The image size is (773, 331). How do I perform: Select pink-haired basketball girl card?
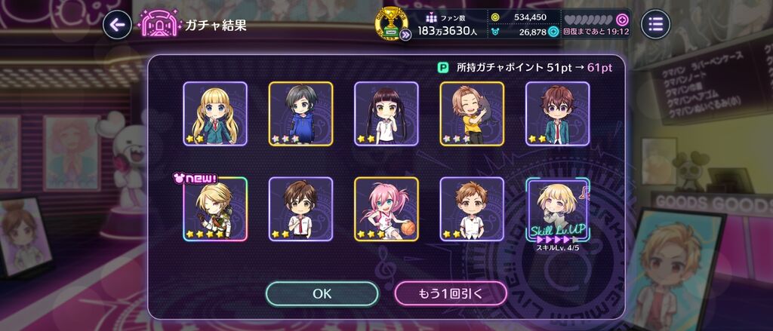pos(386,209)
